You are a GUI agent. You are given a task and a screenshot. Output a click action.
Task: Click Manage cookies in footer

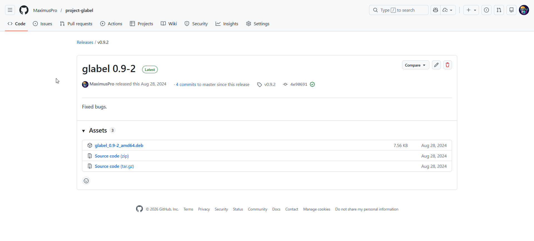317,209
